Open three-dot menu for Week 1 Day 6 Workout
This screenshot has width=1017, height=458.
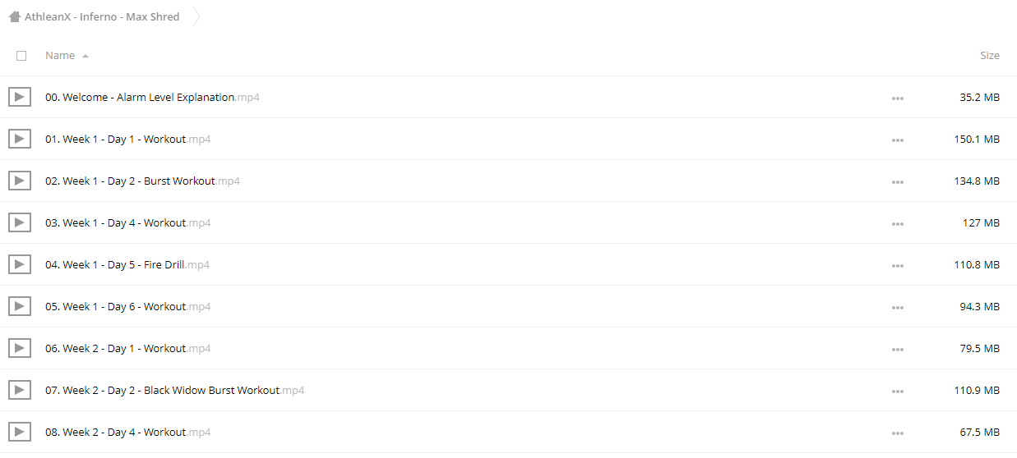[897, 307]
